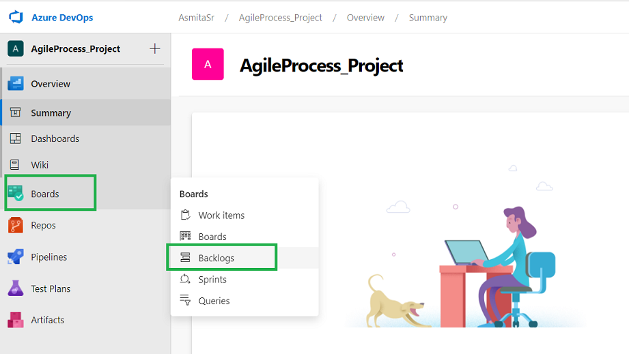Click AgileProcess_Project breadcrumb link
The height and width of the screenshot is (354, 629).
click(x=280, y=18)
